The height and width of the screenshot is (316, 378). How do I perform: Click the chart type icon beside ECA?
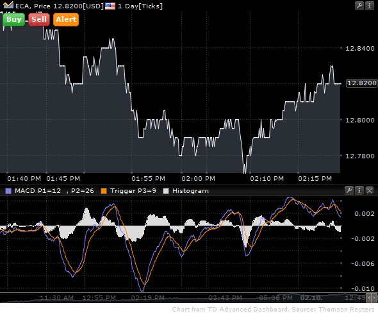(8, 5)
